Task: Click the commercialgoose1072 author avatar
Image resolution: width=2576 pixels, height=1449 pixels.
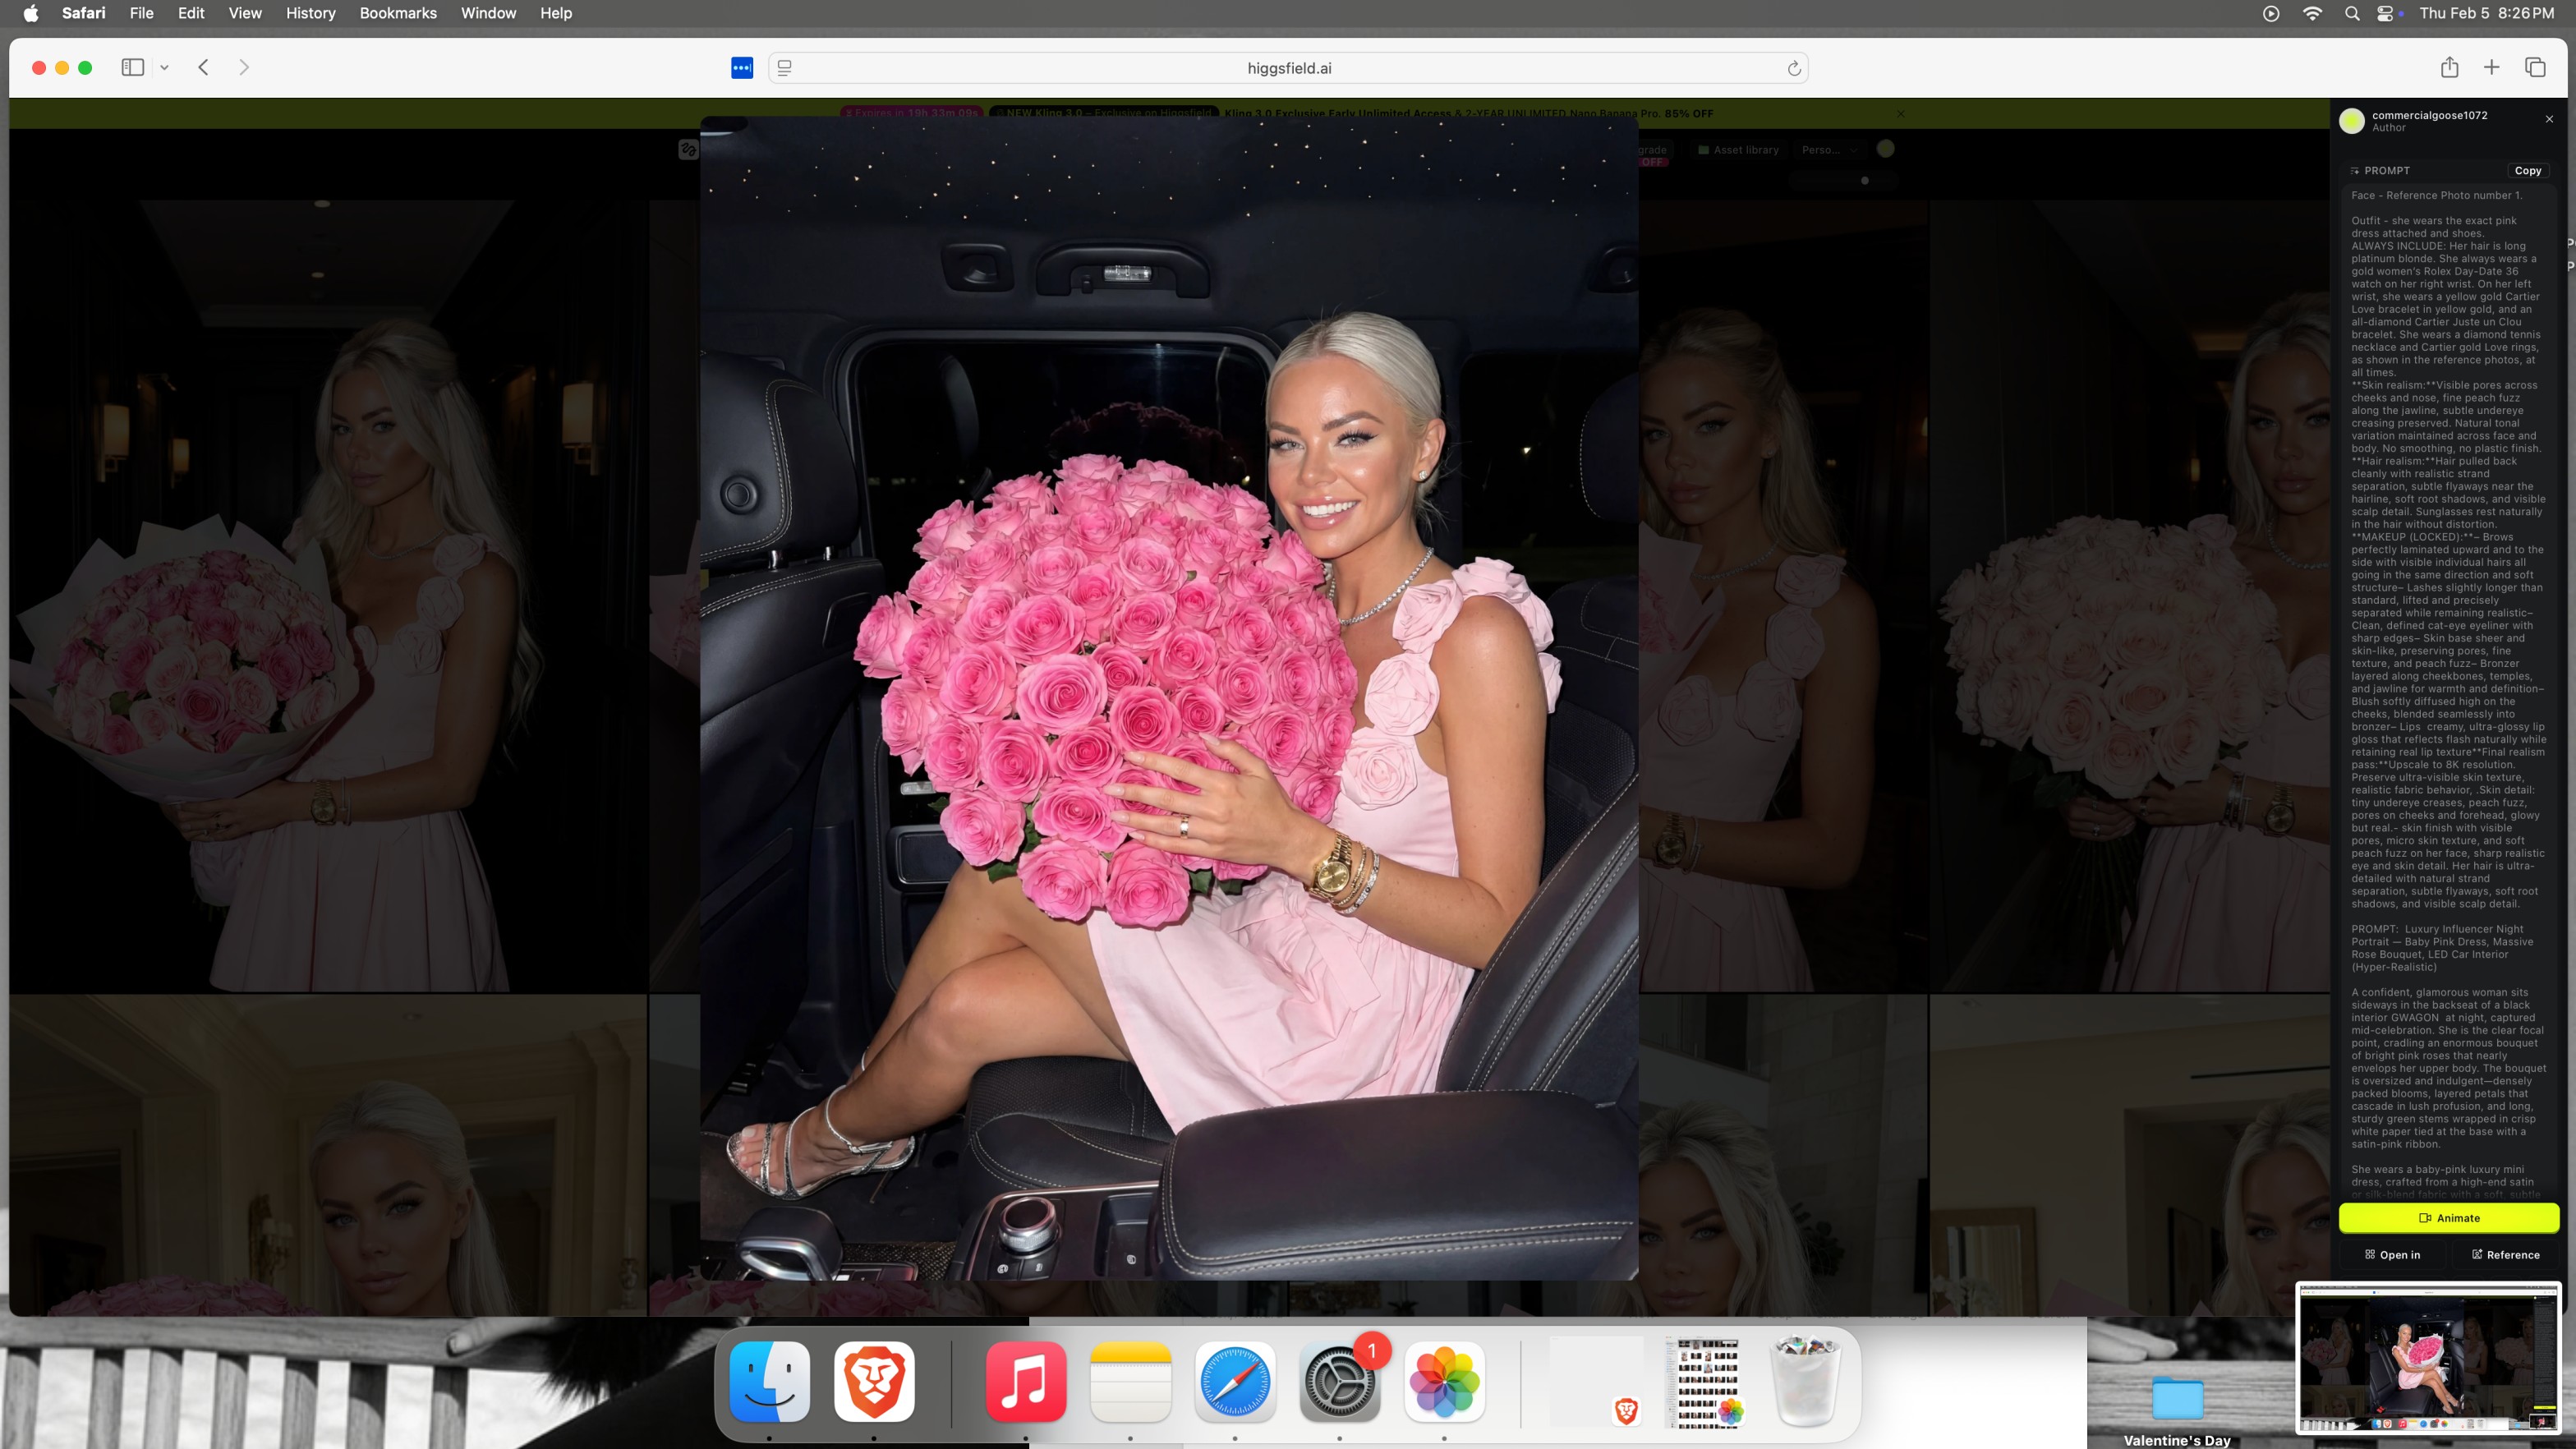Action: (2352, 120)
